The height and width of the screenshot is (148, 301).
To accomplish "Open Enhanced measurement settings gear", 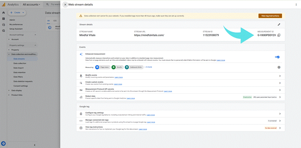I will click(279, 67).
